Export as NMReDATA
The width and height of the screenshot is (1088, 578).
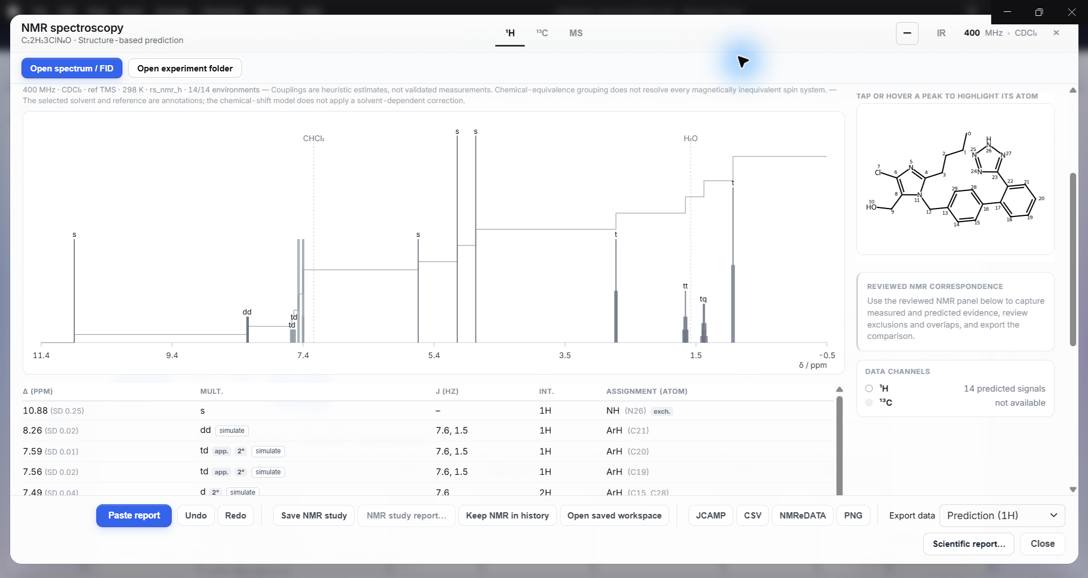point(802,515)
